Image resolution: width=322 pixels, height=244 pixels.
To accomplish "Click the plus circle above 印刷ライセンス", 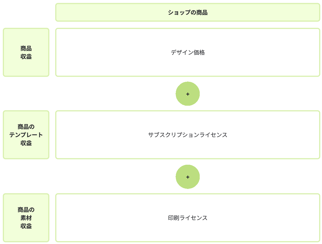I will click(188, 177).
